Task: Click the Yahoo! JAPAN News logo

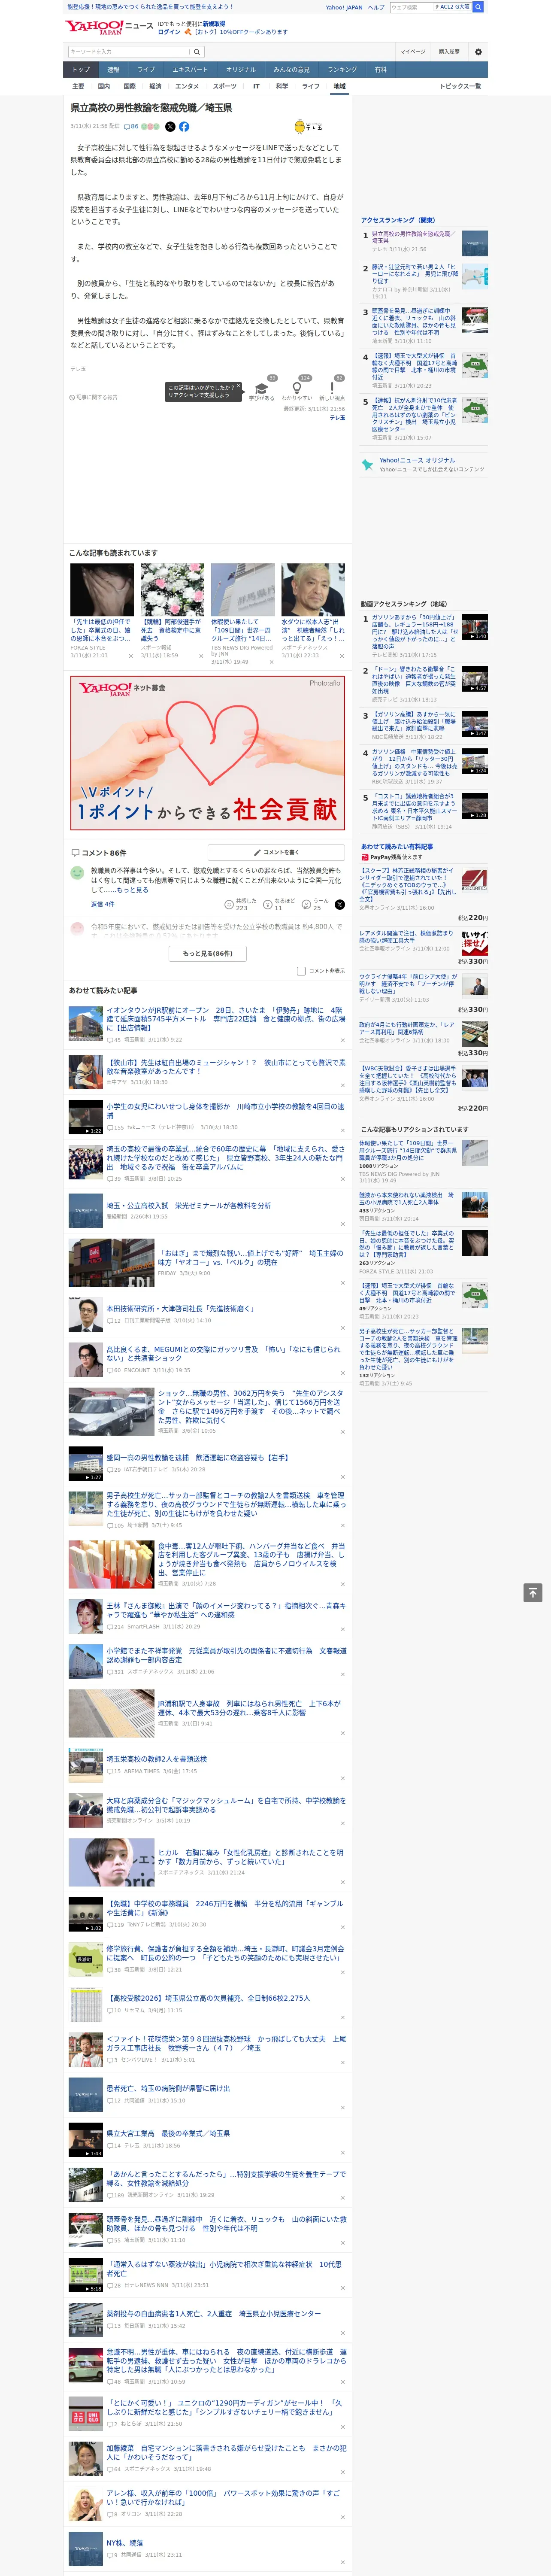Action: 109,27
